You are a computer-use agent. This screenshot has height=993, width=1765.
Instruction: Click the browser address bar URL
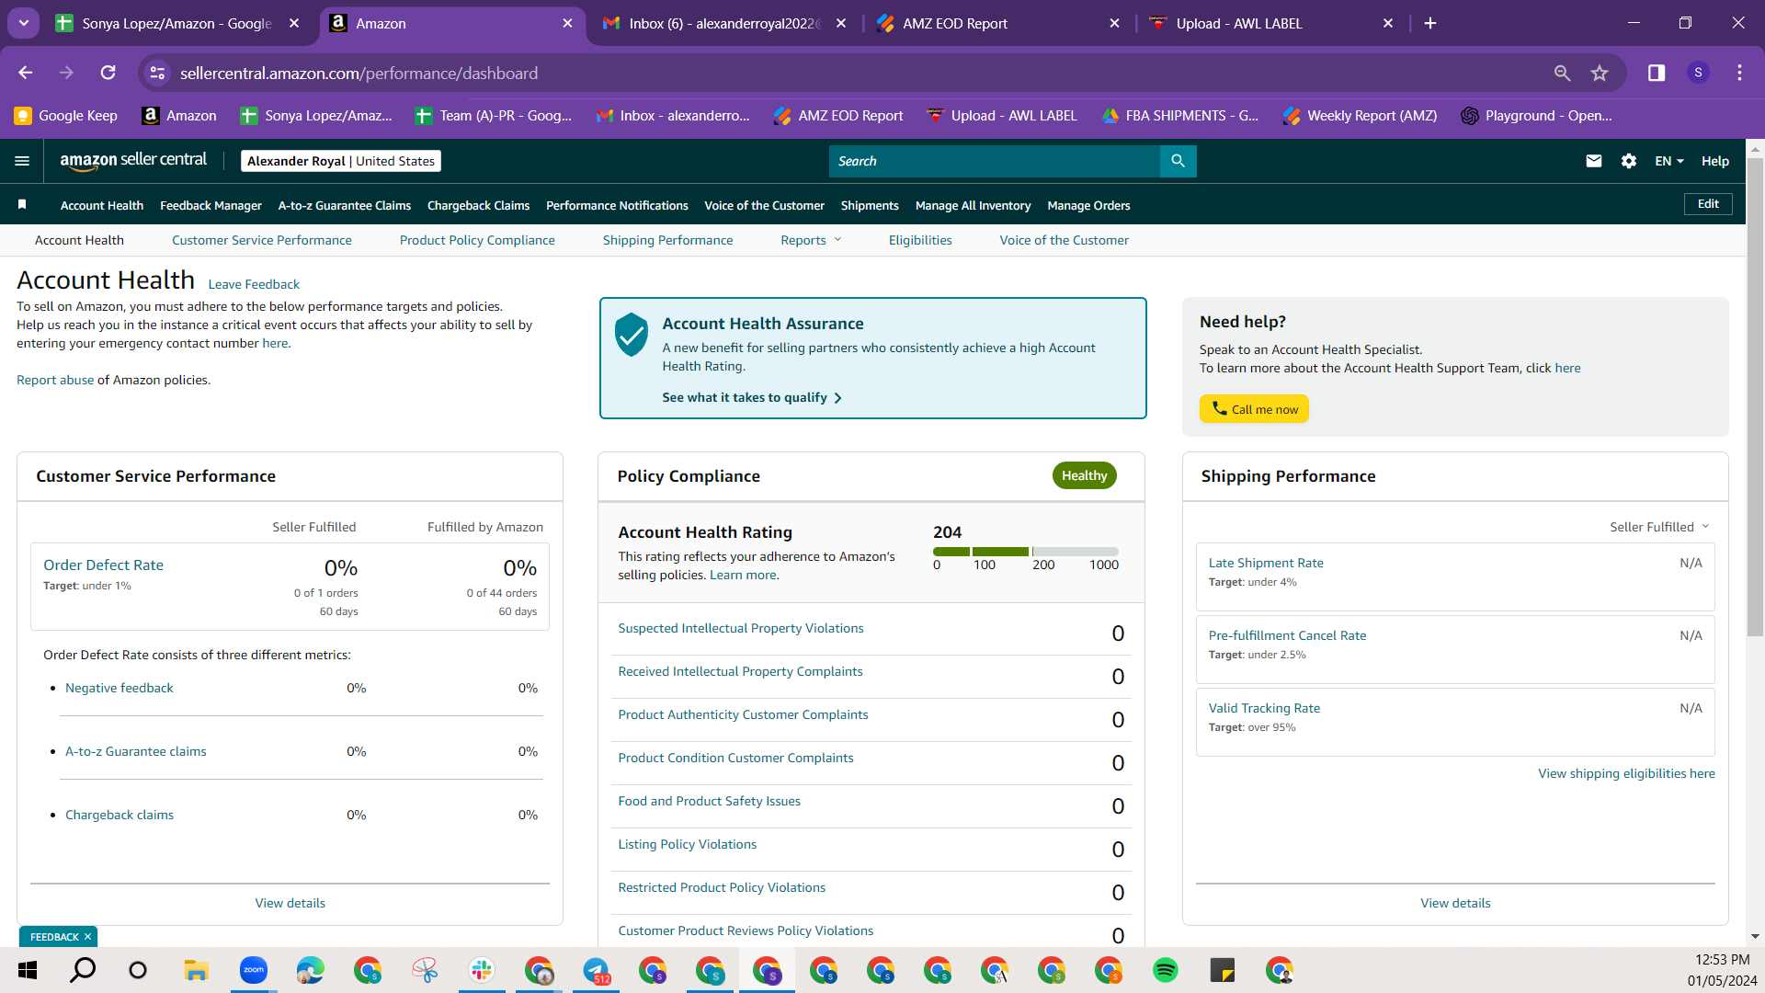point(359,73)
